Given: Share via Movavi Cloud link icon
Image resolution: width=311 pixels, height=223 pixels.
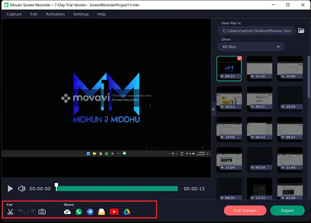Looking at the screenshot, I should [x=67, y=212].
